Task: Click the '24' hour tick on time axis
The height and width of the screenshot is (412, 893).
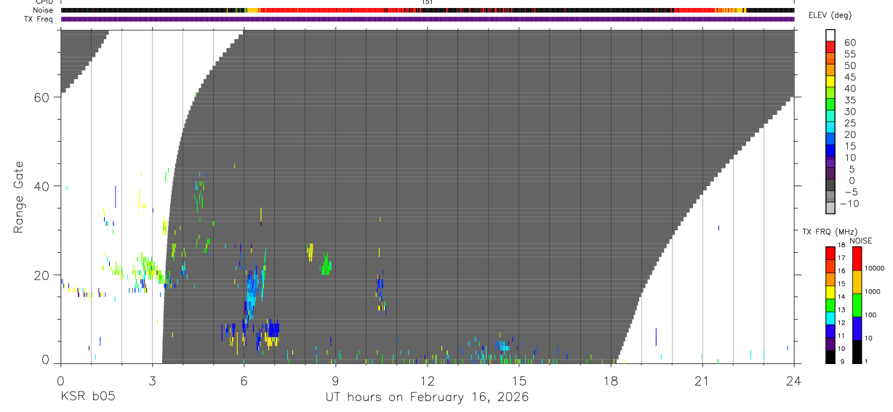Action: tap(793, 380)
